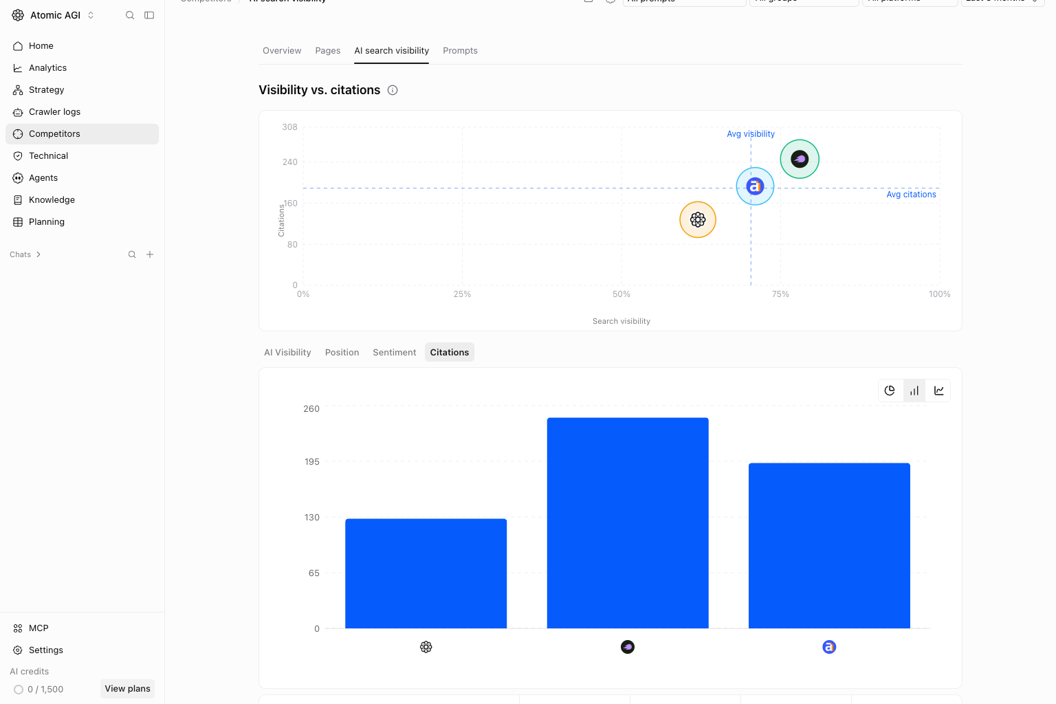The height and width of the screenshot is (704, 1056).
Task: Click the blue 'a' logo under bar chart
Action: click(x=829, y=647)
